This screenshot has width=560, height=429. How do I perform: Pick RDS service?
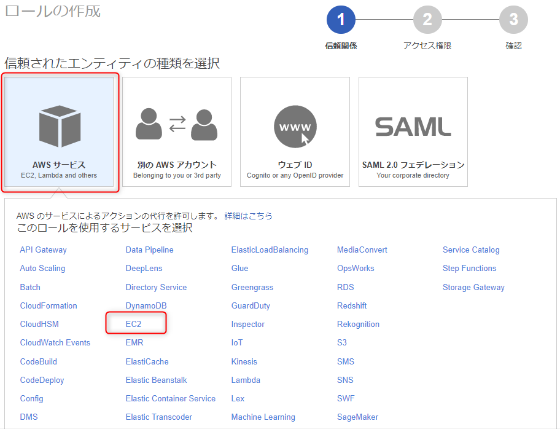345,288
